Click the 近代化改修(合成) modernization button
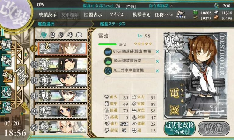This screenshot has height=140, width=234. [180, 128]
